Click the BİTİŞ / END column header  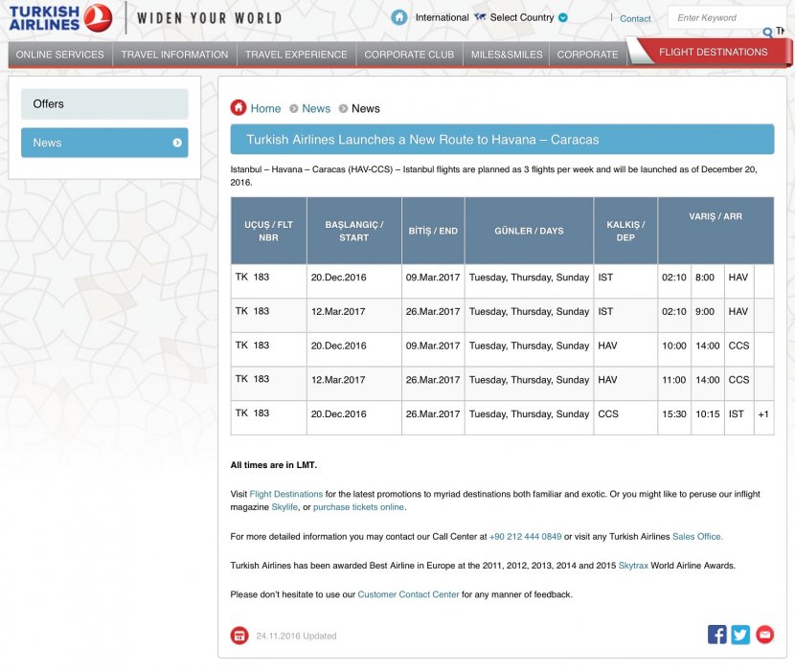pyautogui.click(x=433, y=231)
